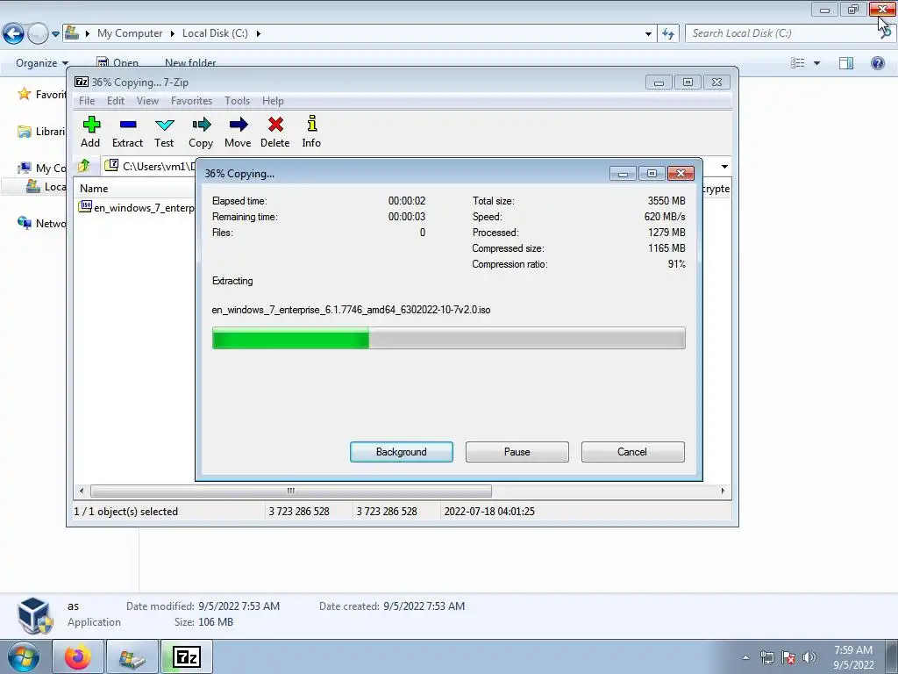The image size is (898, 674).
Task: Open the Organize dropdown menu
Action: (42, 63)
